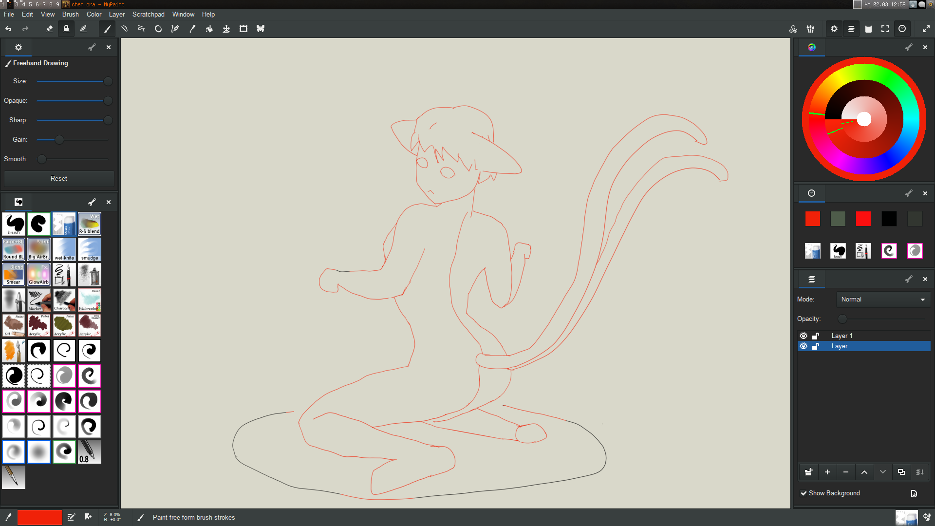Viewport: 935px width, 526px height.
Task: Add a new layer with plus icon
Action: pos(827,472)
